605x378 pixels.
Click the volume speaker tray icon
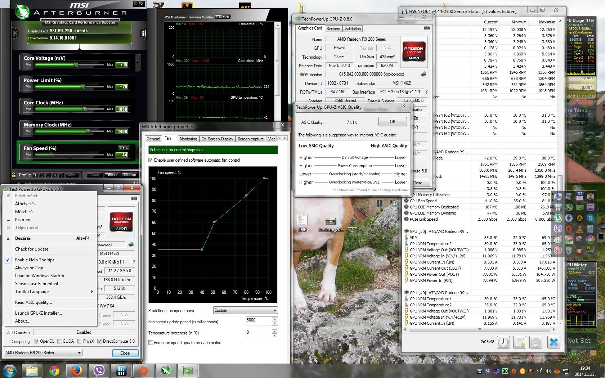coord(548,371)
